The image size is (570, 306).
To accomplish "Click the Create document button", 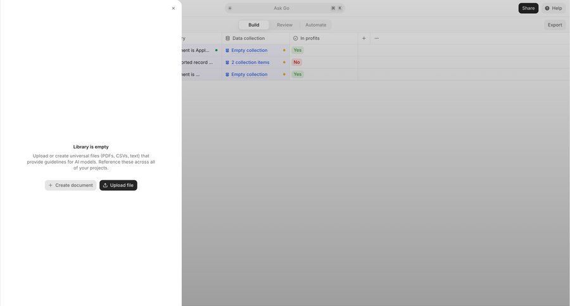I will (70, 185).
